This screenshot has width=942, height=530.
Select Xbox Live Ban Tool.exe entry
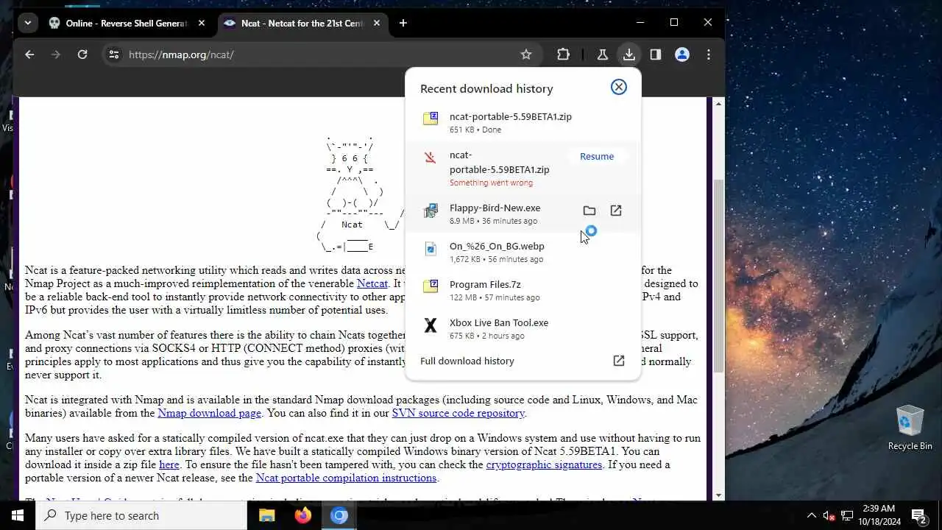tap(523, 328)
